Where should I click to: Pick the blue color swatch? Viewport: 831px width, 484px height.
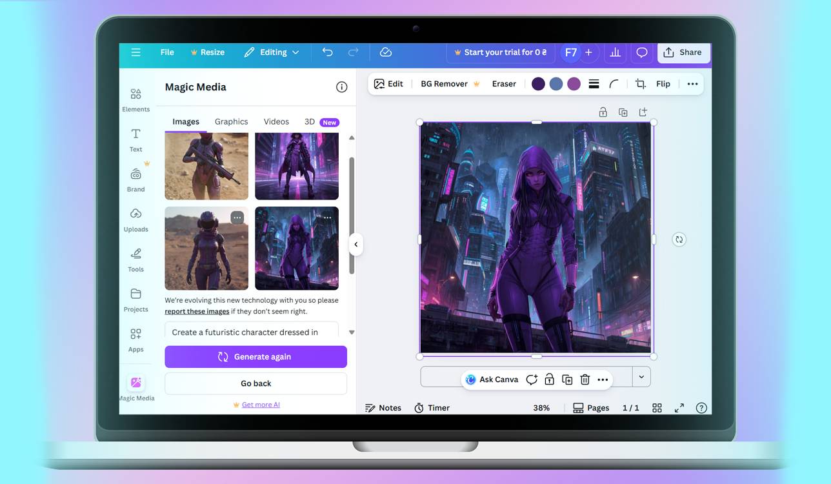tap(556, 84)
